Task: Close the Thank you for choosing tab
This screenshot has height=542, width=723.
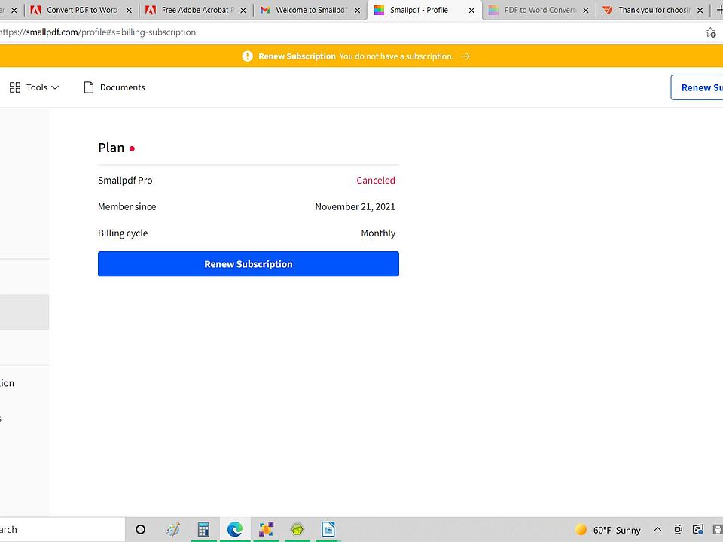Action: (700, 10)
